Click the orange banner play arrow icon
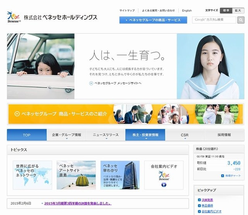Screen dimensions: 248x215 (17, 114)
